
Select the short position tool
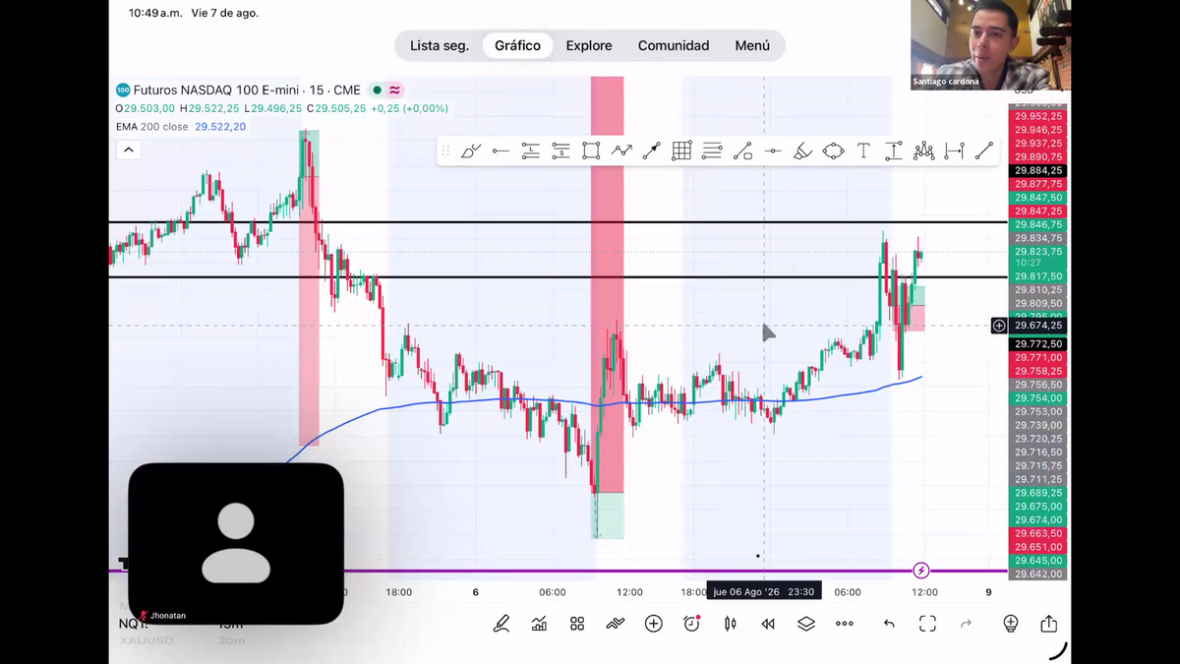pos(560,151)
